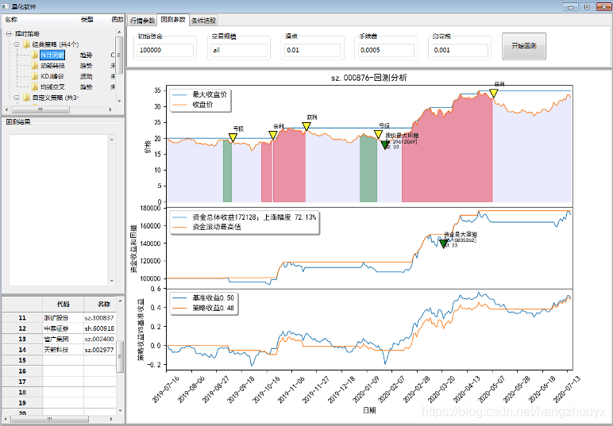Collapse the 择时策略 root node
This screenshot has width=613, height=426.
coord(8,34)
